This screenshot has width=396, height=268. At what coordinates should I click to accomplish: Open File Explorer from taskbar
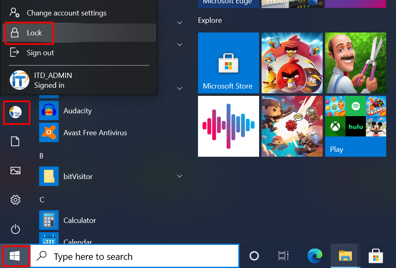pyautogui.click(x=345, y=256)
